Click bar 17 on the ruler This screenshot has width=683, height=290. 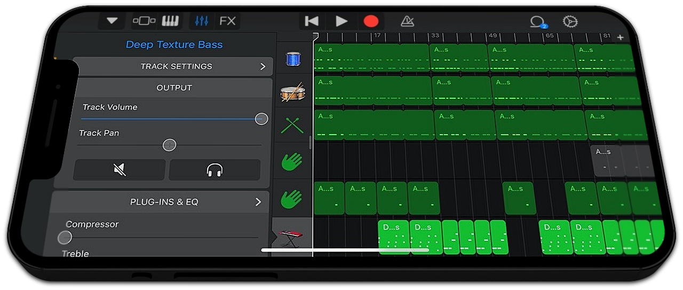click(x=377, y=36)
